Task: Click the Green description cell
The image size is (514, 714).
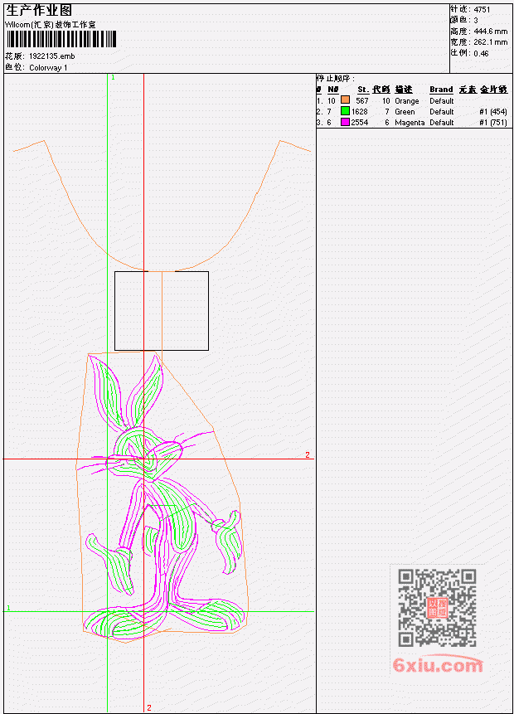Action: pos(405,112)
